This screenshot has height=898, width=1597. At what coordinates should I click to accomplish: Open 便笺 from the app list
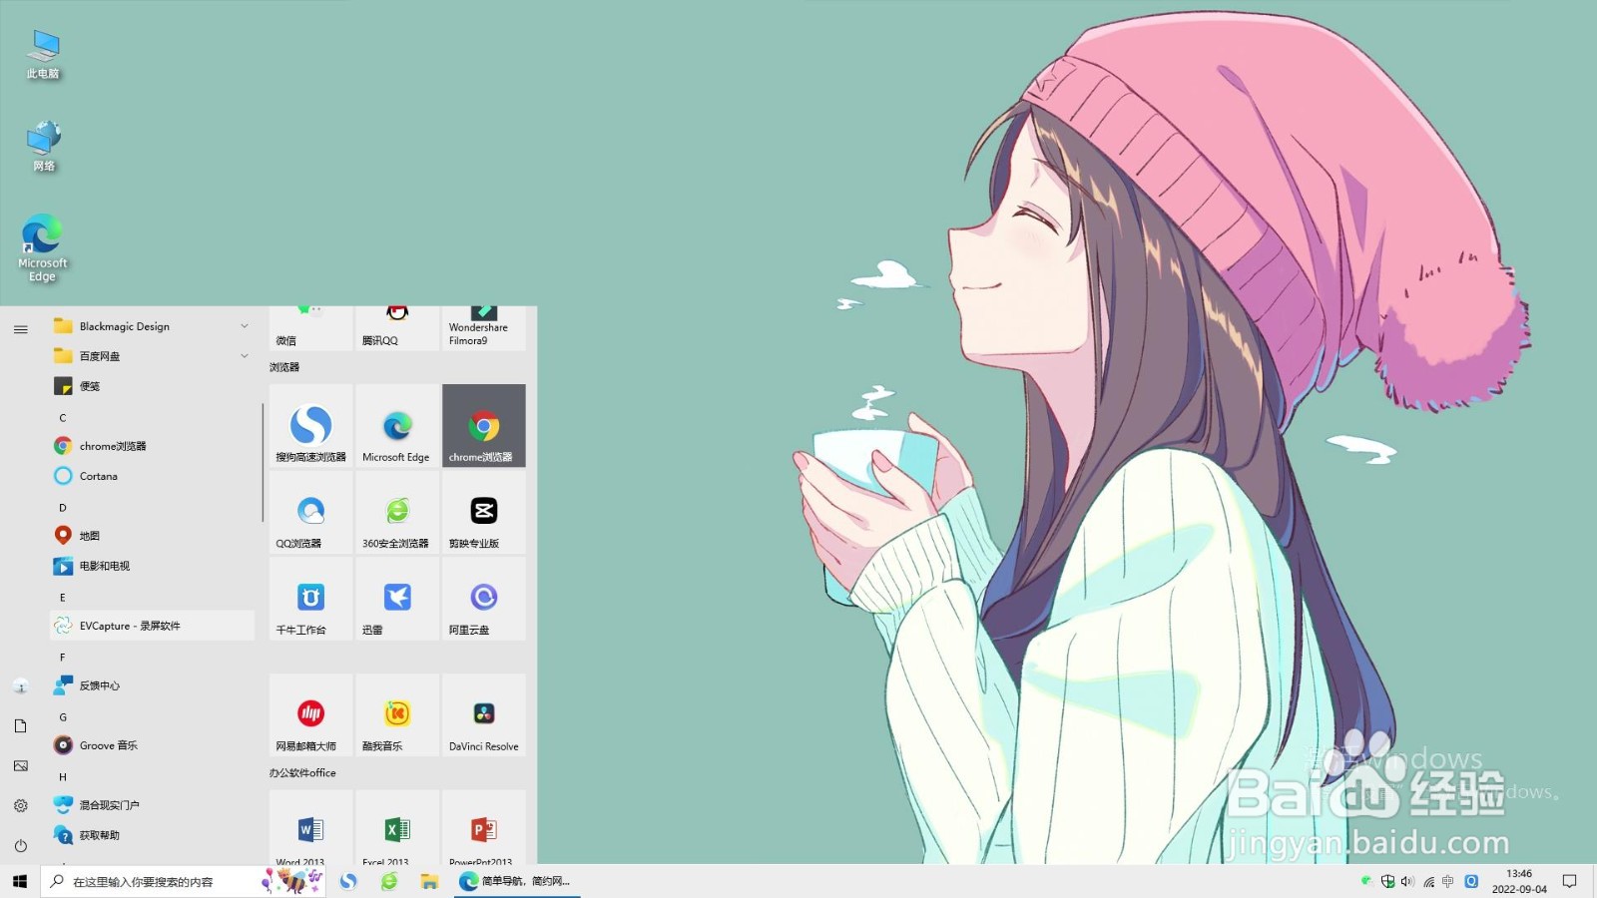152,386
